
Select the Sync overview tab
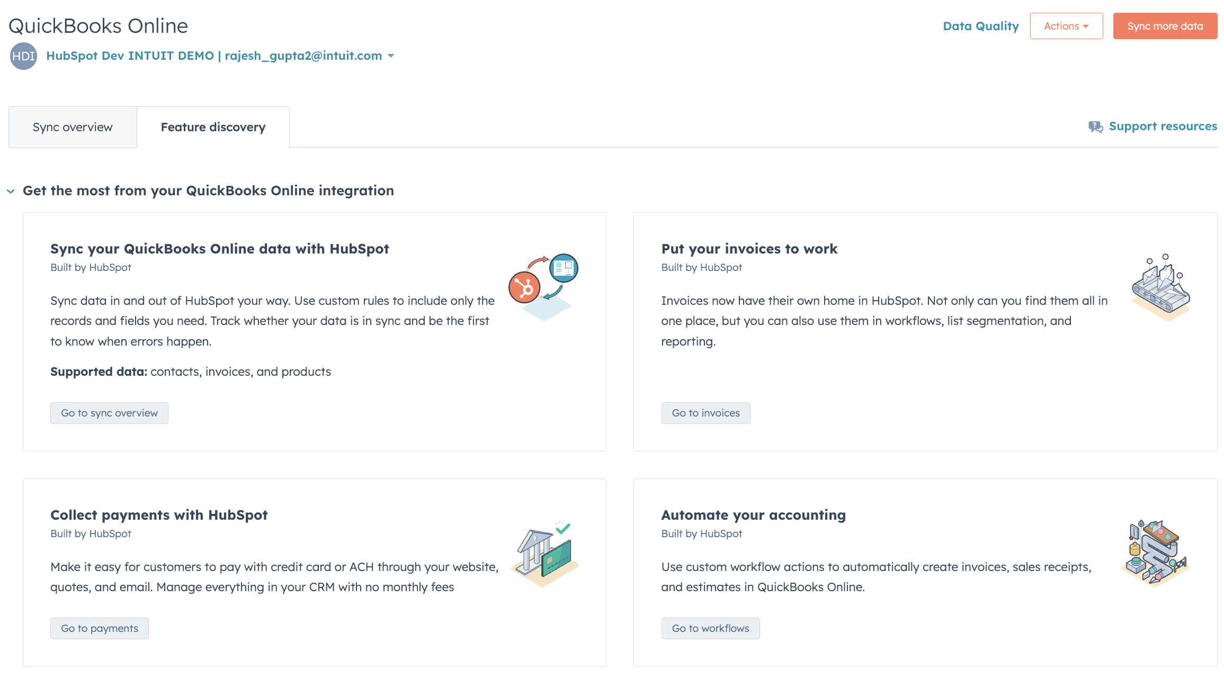(x=73, y=127)
